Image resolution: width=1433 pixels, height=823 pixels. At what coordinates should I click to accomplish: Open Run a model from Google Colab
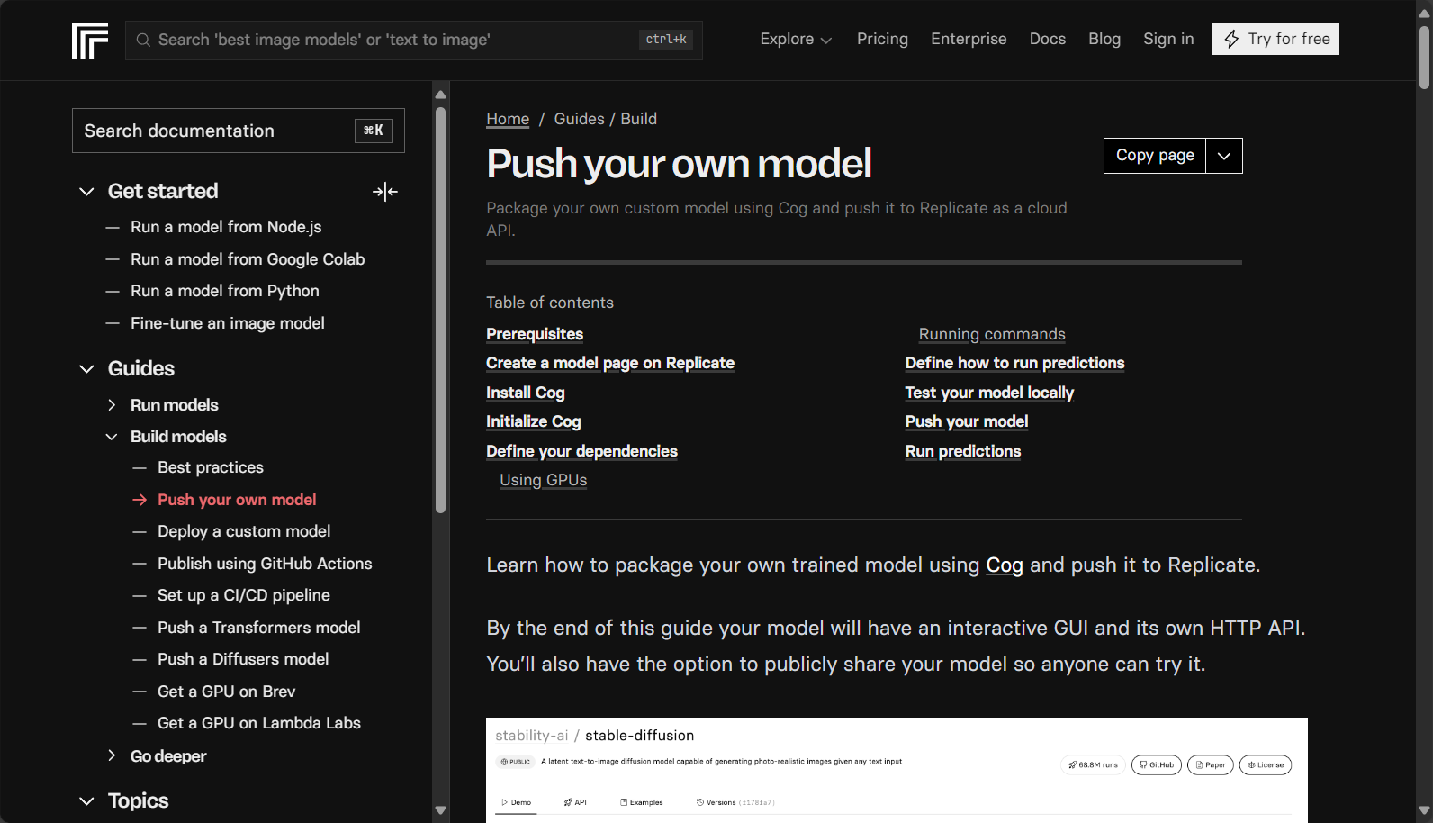pyautogui.click(x=248, y=259)
